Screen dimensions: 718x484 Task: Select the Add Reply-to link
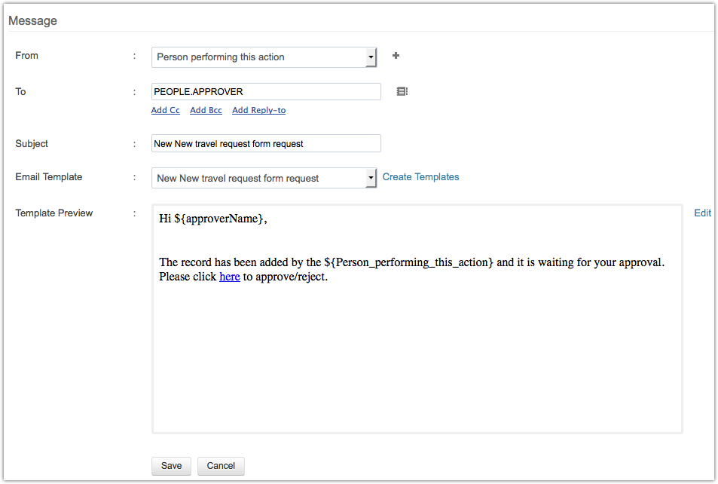(x=258, y=110)
